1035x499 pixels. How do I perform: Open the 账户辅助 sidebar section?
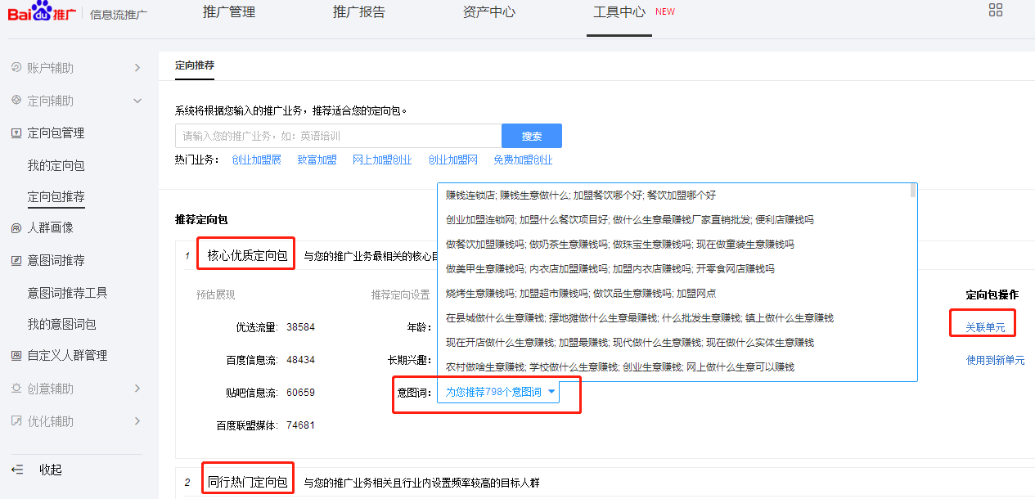[x=51, y=67]
